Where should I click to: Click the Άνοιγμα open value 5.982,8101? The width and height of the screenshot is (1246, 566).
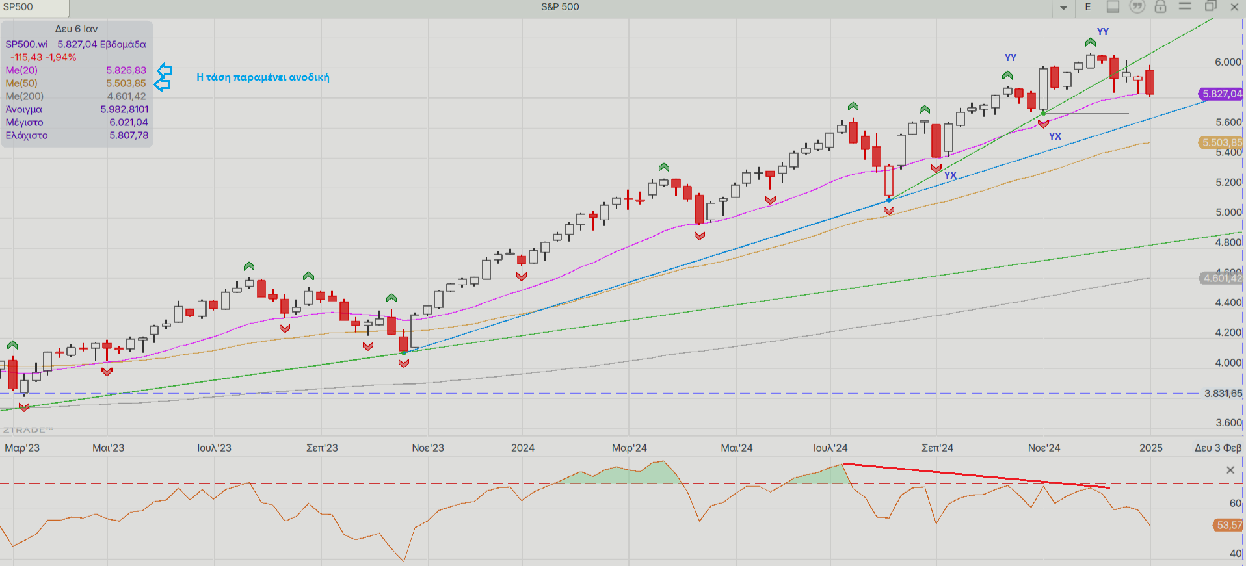pos(124,109)
